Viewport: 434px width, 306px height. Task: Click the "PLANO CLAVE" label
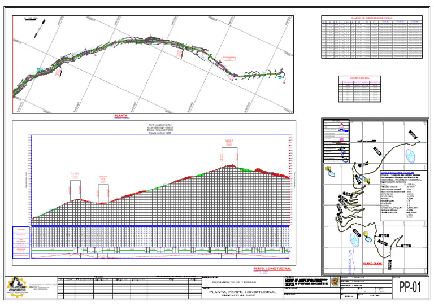(372, 263)
